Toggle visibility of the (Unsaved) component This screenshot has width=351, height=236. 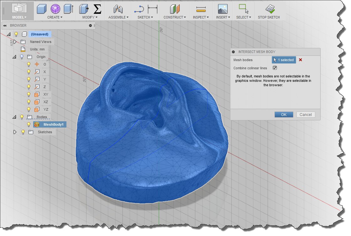click(x=16, y=34)
